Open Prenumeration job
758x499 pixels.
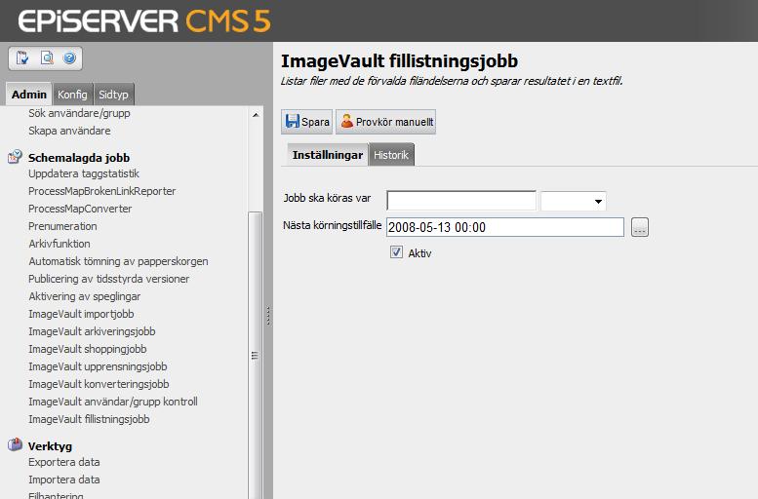coord(62,226)
